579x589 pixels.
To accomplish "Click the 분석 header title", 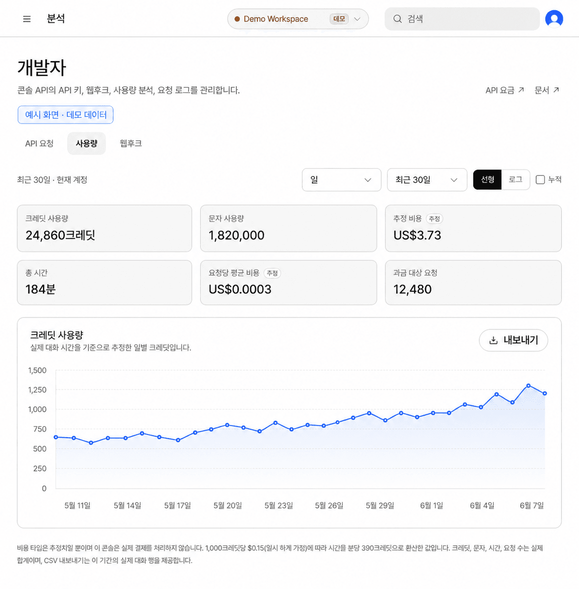I will coord(56,19).
